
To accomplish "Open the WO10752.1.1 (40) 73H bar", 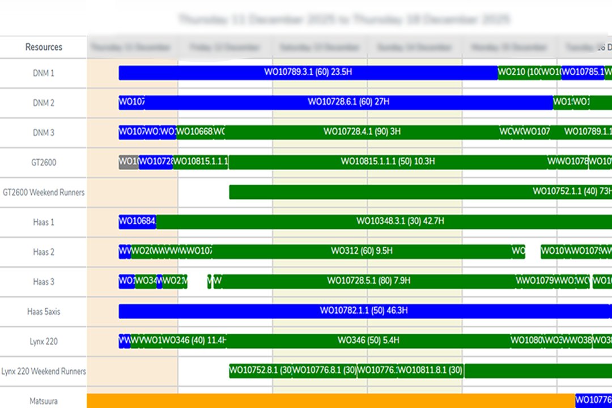I will point(420,192).
